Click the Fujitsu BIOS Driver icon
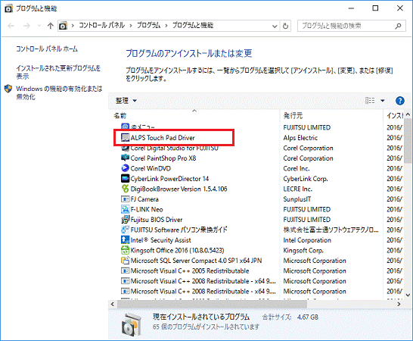Image resolution: width=413 pixels, height=341 pixels. [125, 220]
